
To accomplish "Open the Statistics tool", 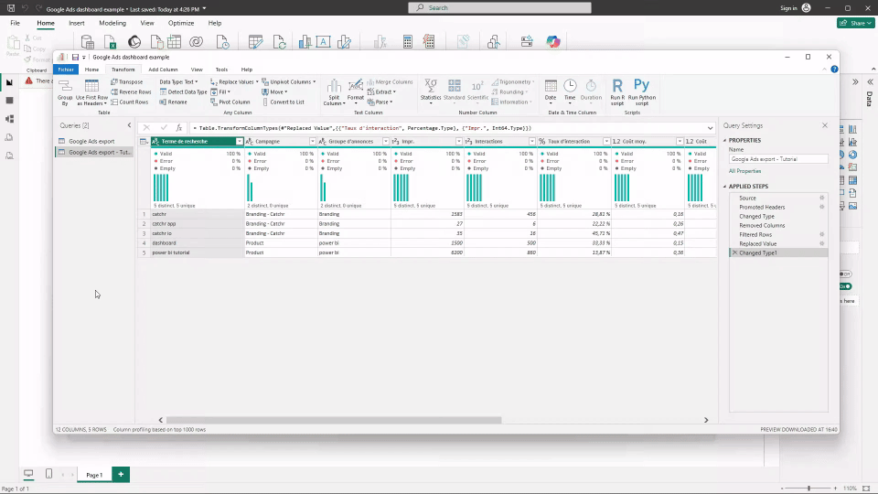I will [x=431, y=91].
